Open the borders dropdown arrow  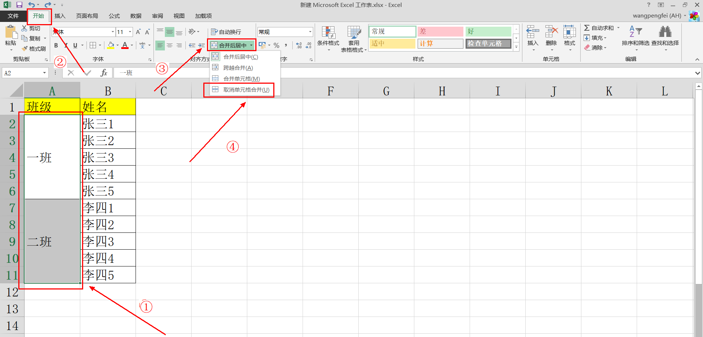(100, 45)
